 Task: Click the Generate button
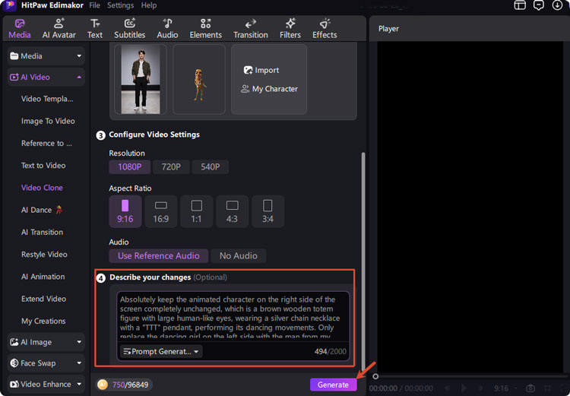[333, 385]
